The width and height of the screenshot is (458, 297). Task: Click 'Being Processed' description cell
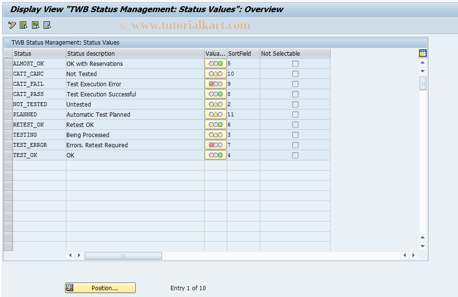135,135
